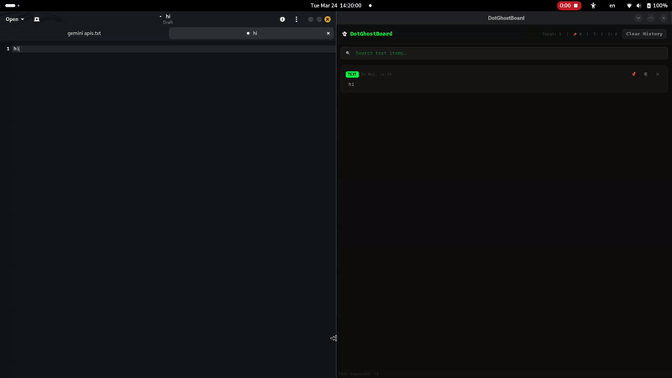Focus the Search text items field

coord(504,53)
